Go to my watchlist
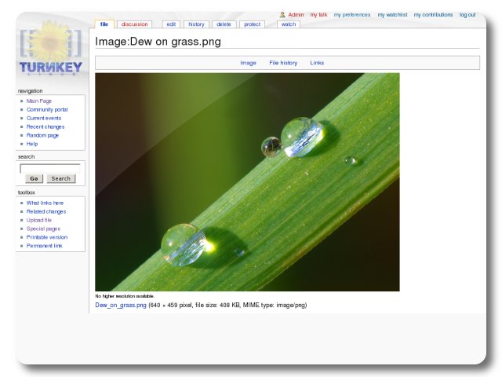Viewport: 502px width, 377px height. tap(392, 15)
